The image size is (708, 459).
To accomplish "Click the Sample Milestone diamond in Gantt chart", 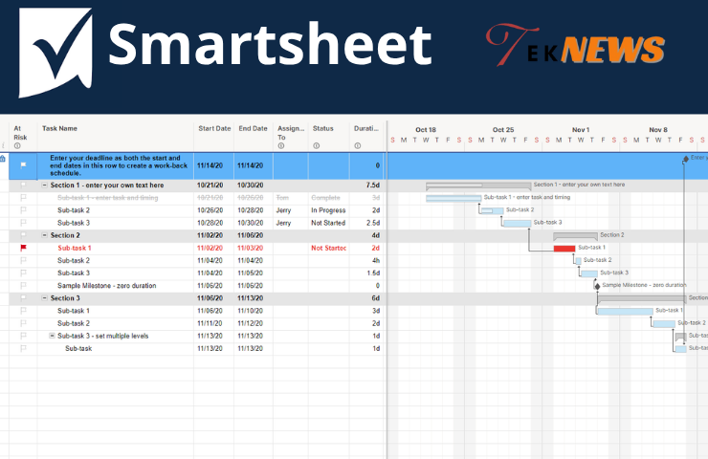I will pos(597,286).
